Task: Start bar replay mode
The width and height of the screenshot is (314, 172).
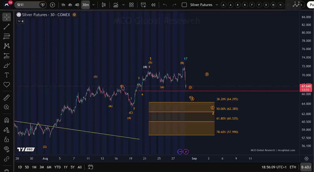Action: 153,5
